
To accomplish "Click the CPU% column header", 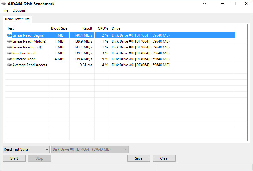I will 102,28.
